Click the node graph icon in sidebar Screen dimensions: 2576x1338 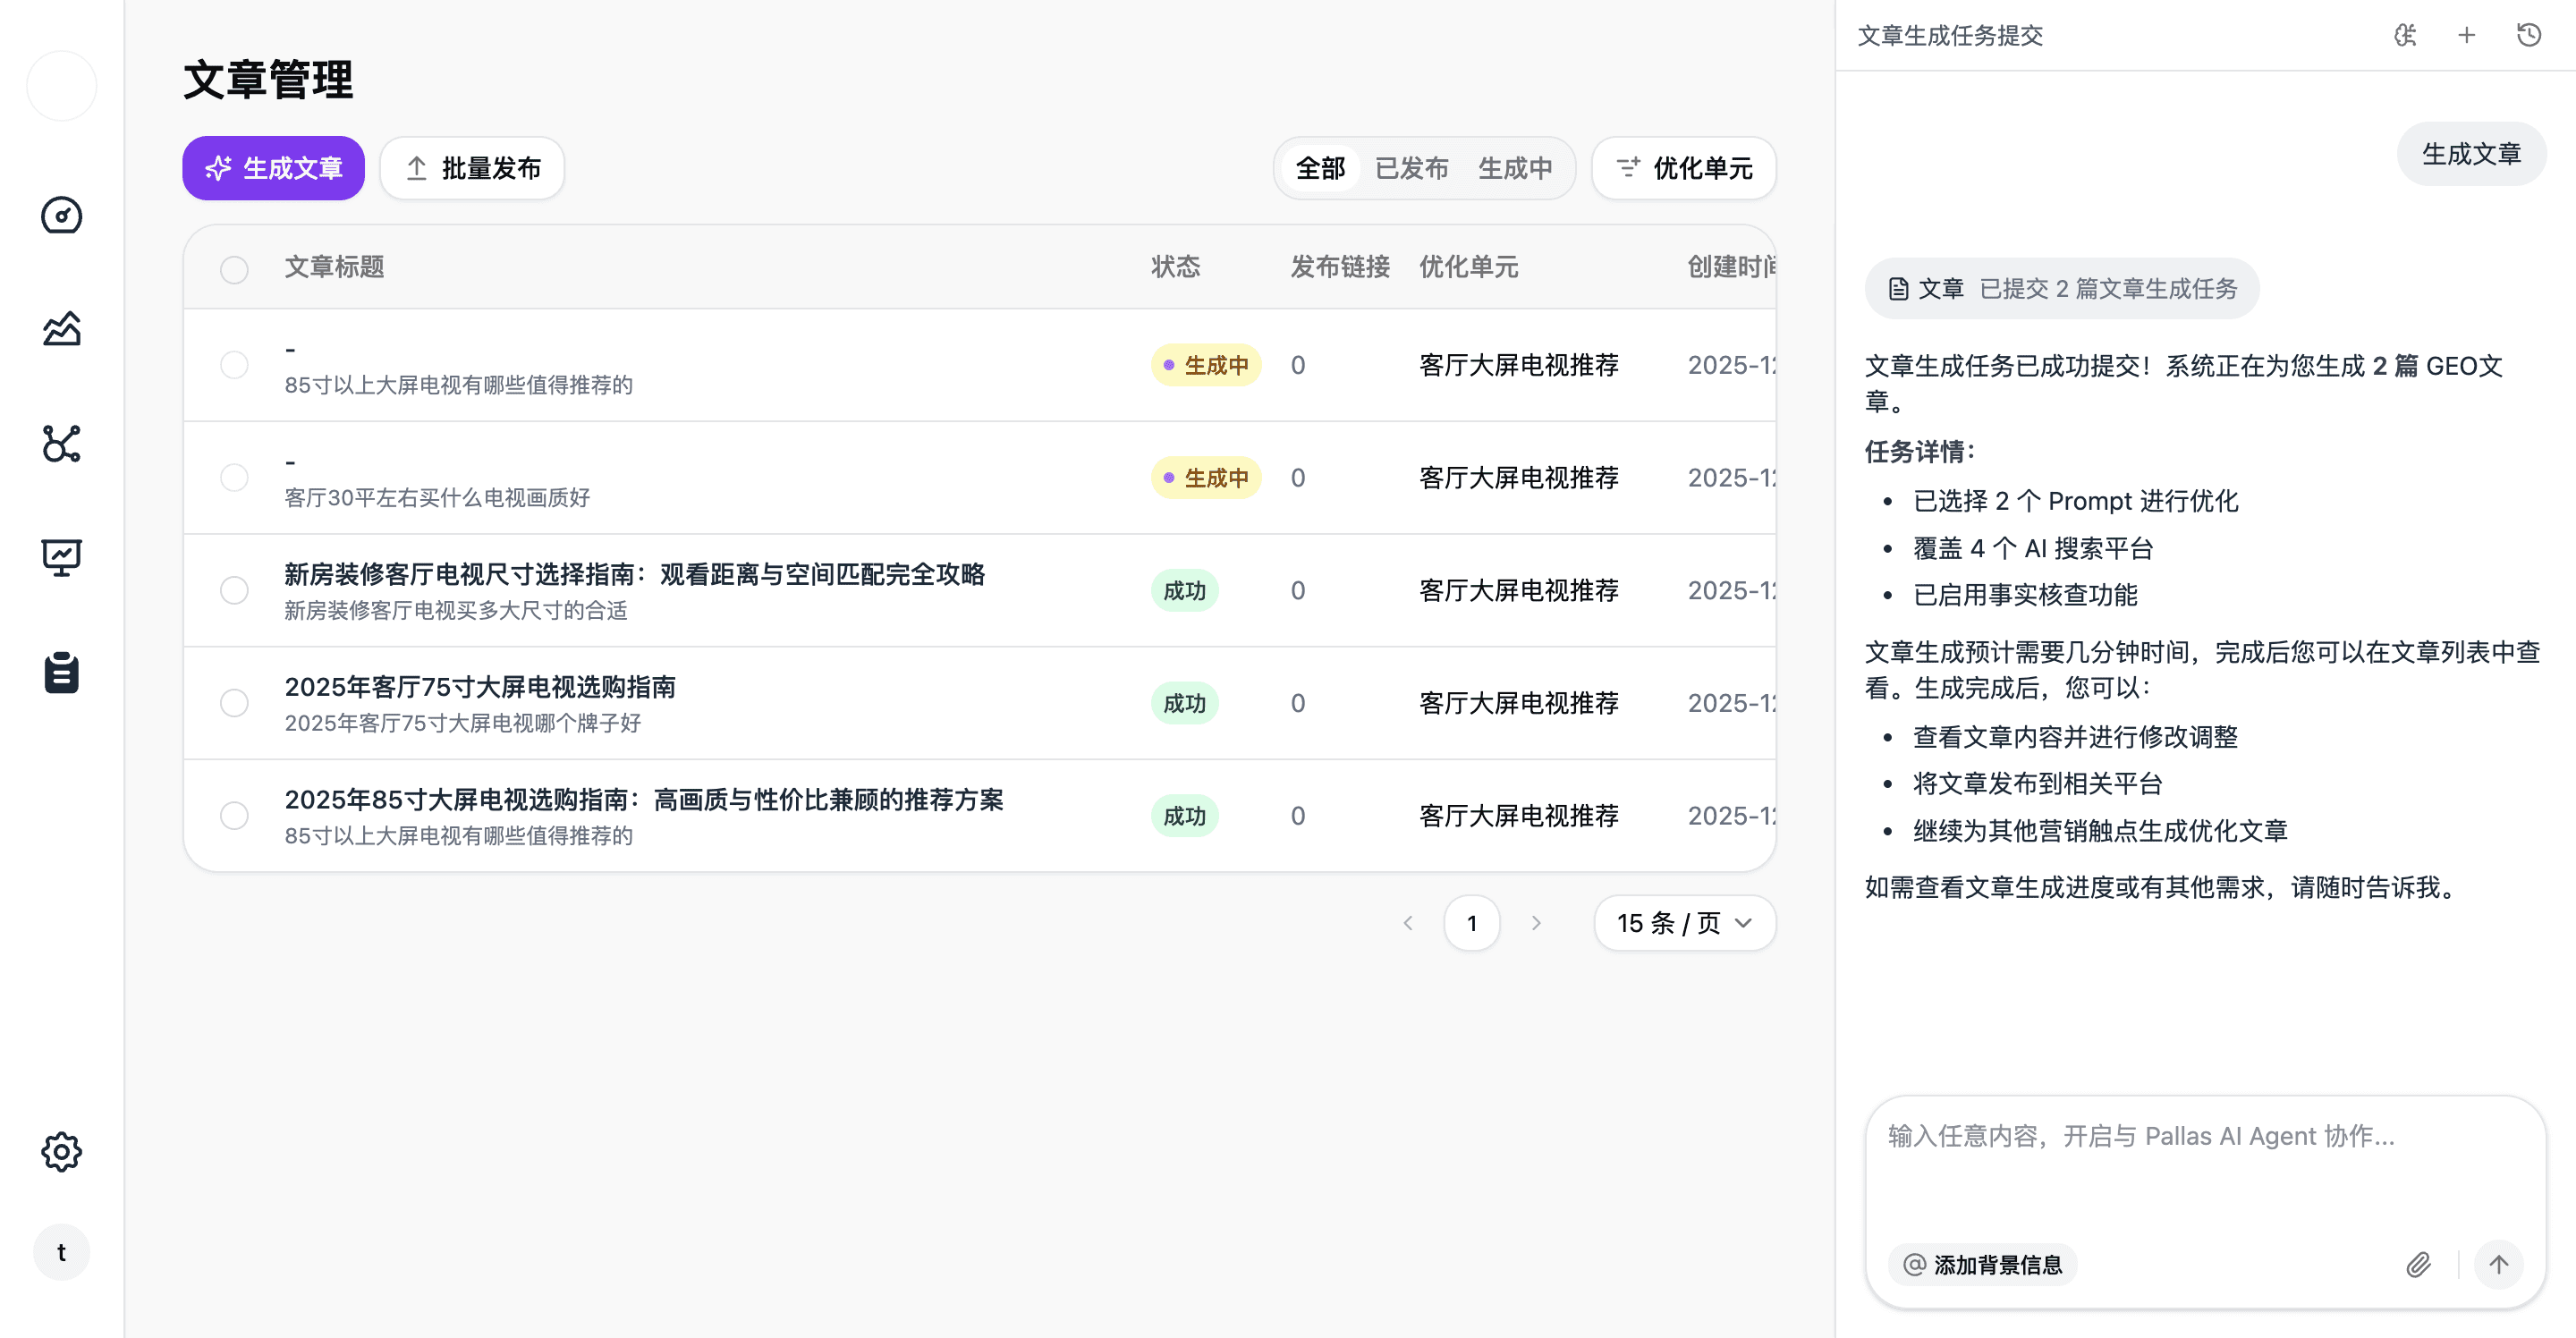point(61,443)
